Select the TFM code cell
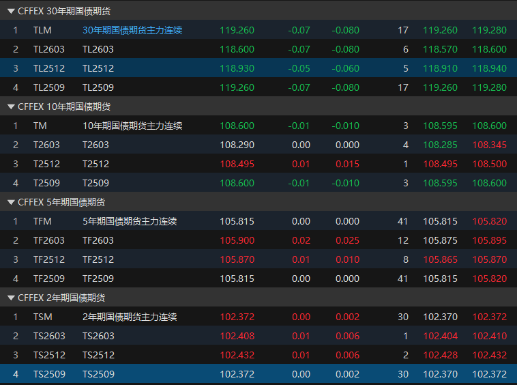Viewport: 517px width, 385px height. click(x=42, y=221)
